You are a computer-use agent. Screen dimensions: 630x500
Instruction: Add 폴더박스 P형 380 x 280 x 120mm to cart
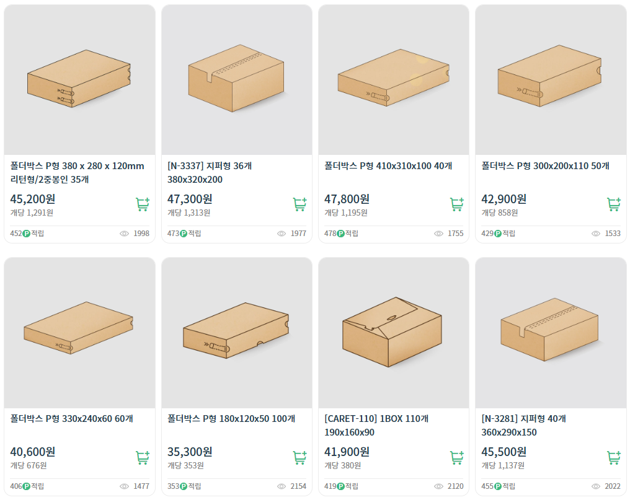pos(143,204)
